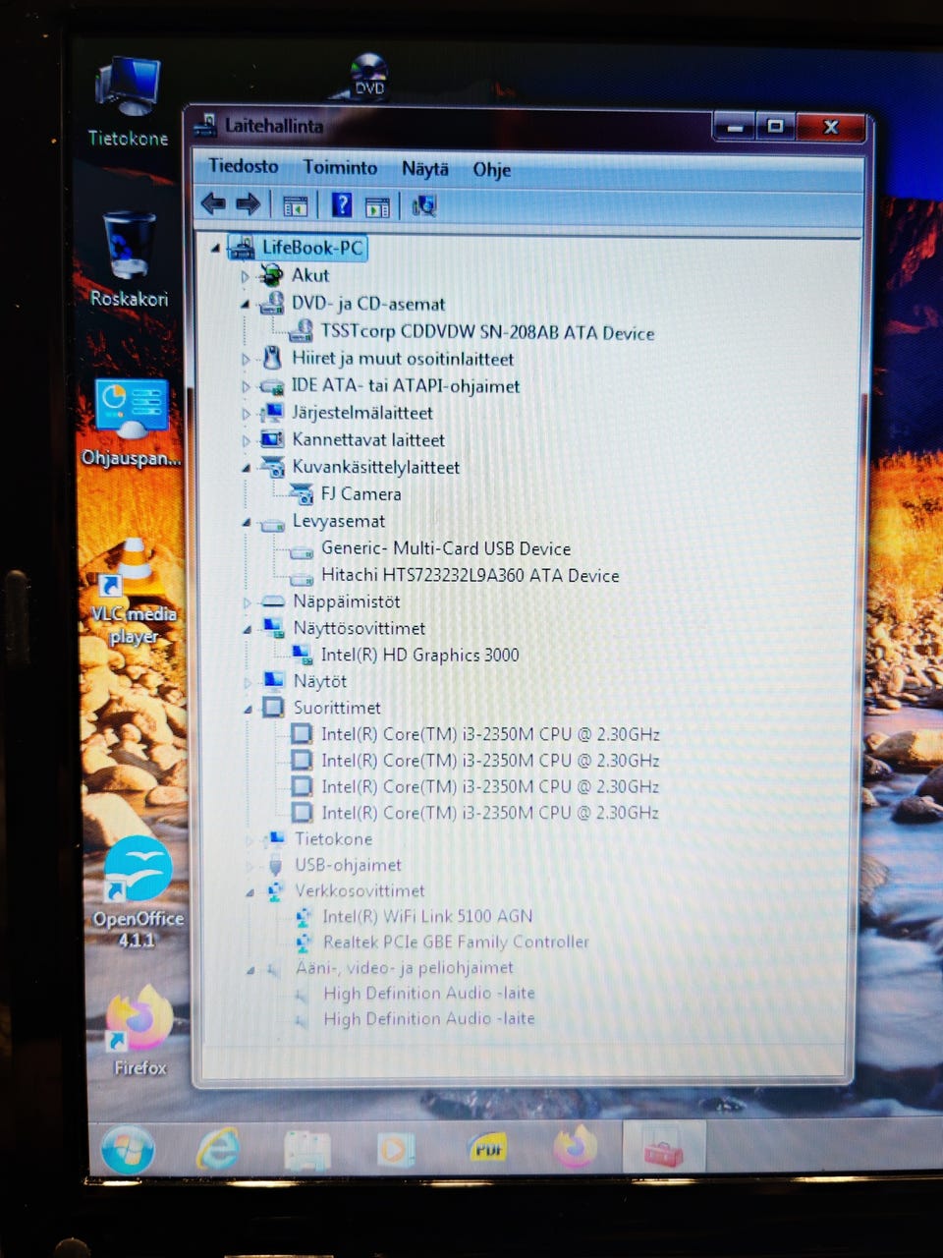The width and height of the screenshot is (943, 1258).
Task: Click the properties pane toolbar icon
Action: click(377, 206)
